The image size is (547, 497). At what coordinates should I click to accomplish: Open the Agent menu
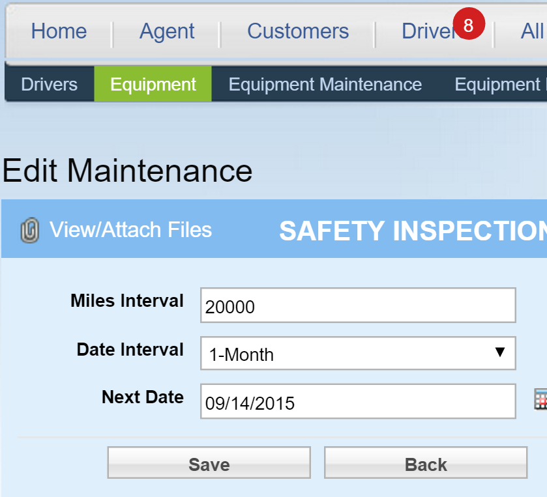point(167,32)
